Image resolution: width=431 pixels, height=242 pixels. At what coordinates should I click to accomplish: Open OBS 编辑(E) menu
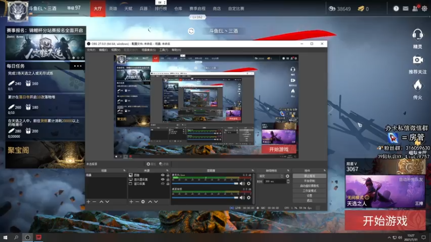pyautogui.click(x=103, y=50)
